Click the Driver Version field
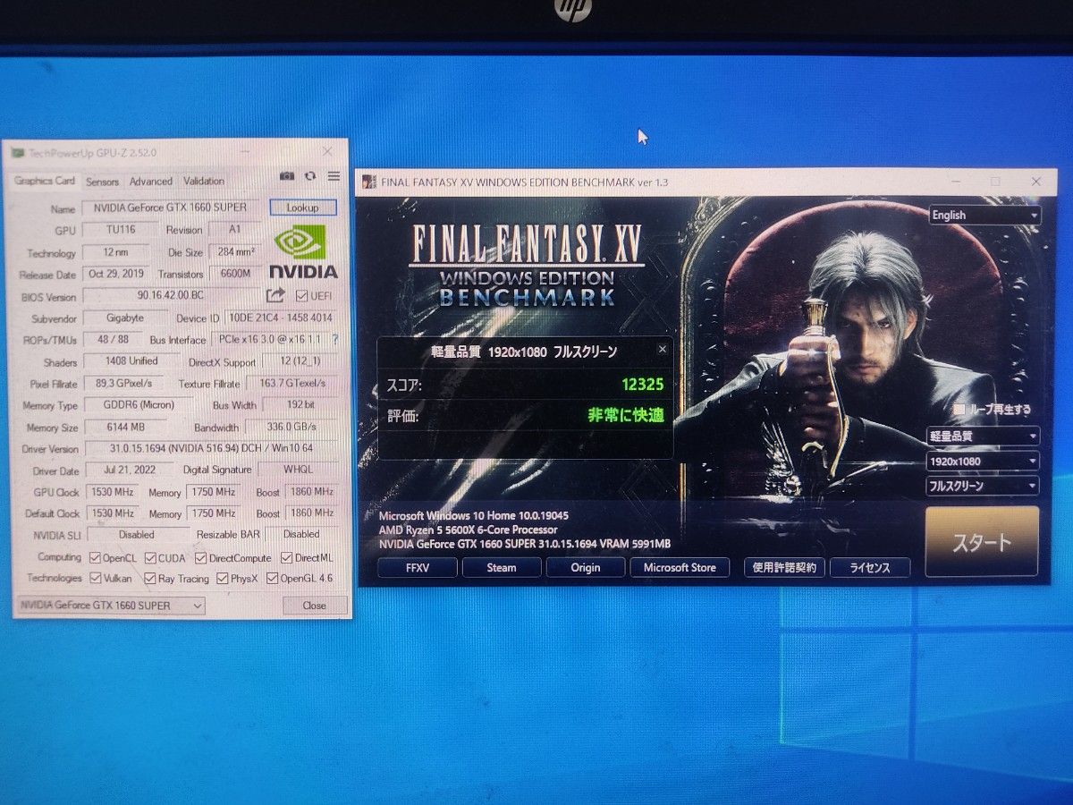1073x805 pixels. (212, 448)
